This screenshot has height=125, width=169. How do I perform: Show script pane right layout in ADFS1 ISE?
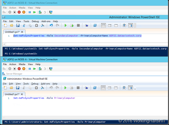click(x=110, y=26)
